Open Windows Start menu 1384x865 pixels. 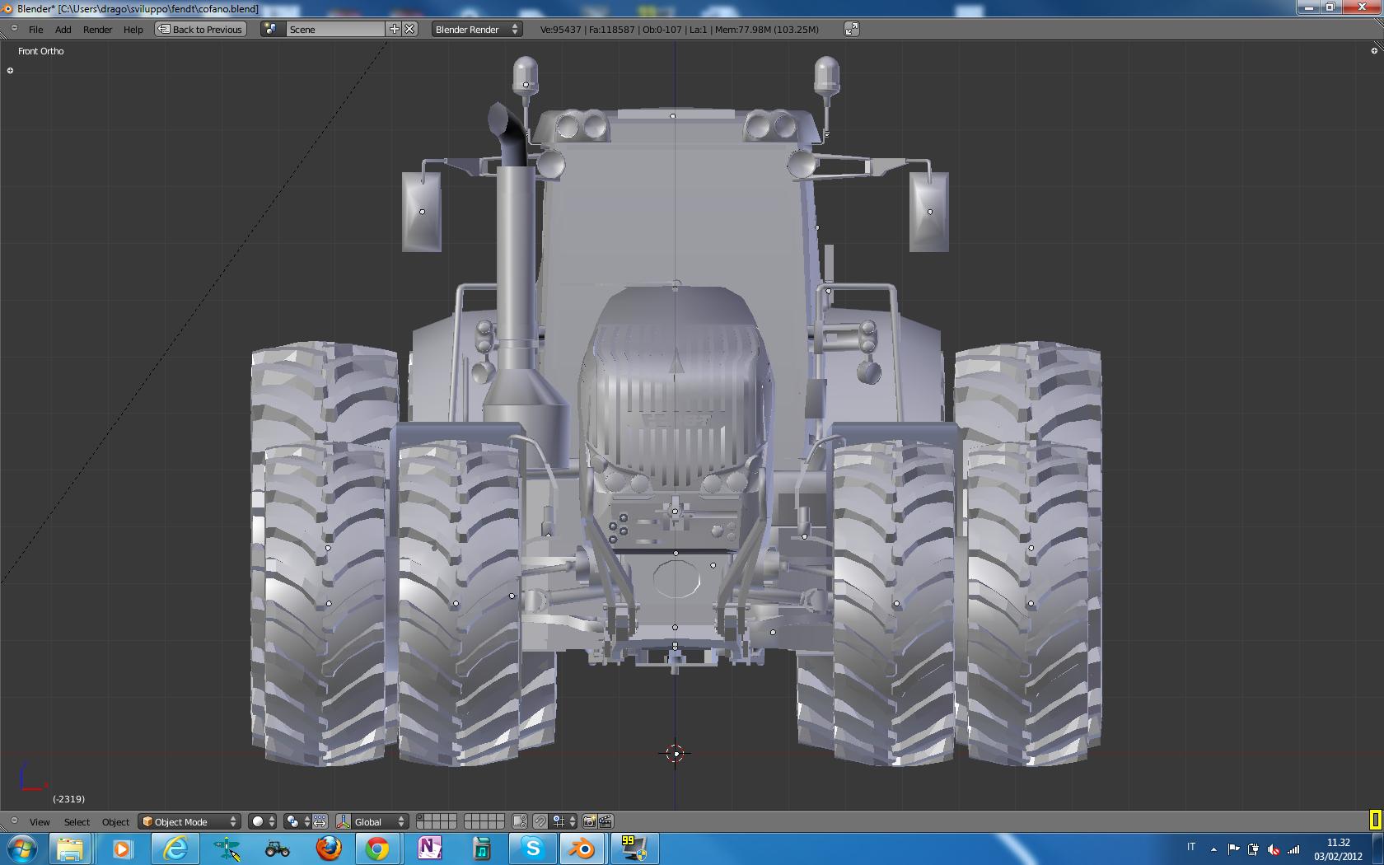(22, 848)
